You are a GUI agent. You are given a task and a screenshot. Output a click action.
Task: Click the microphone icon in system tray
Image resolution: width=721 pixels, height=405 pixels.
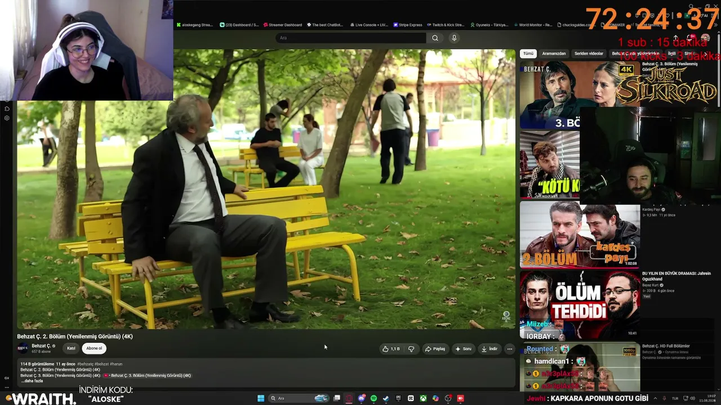665,398
